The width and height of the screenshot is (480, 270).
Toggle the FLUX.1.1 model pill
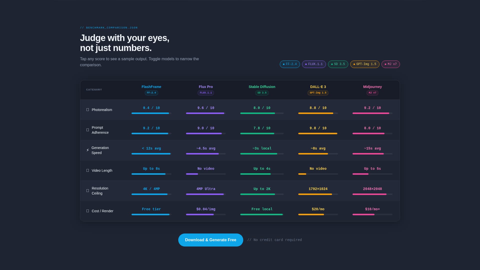(x=314, y=64)
